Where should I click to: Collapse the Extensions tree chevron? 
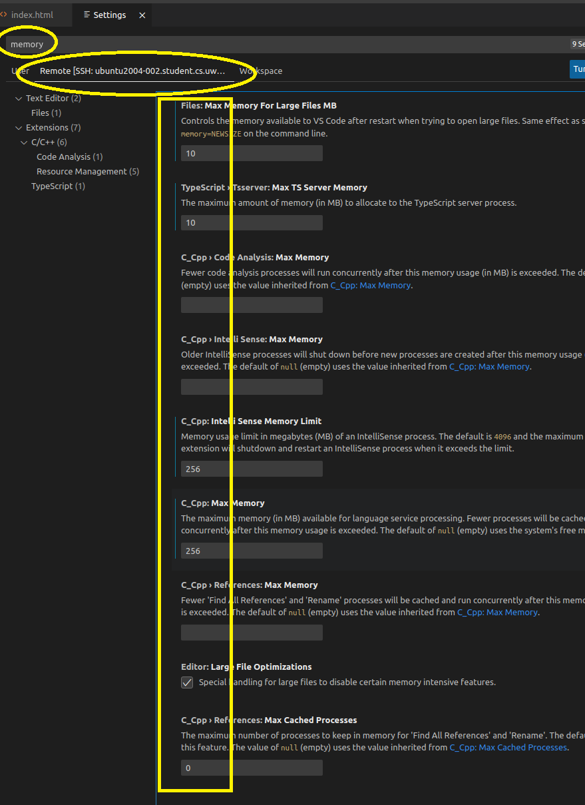click(19, 128)
